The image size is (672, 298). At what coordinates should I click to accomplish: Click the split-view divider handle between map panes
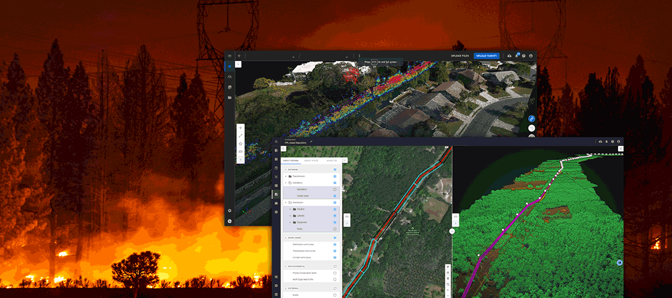pos(452,231)
